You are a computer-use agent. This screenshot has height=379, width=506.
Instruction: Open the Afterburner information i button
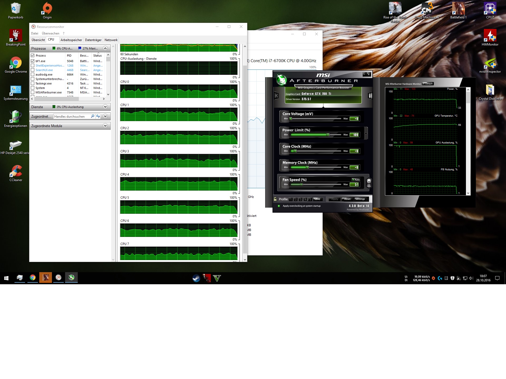(370, 96)
